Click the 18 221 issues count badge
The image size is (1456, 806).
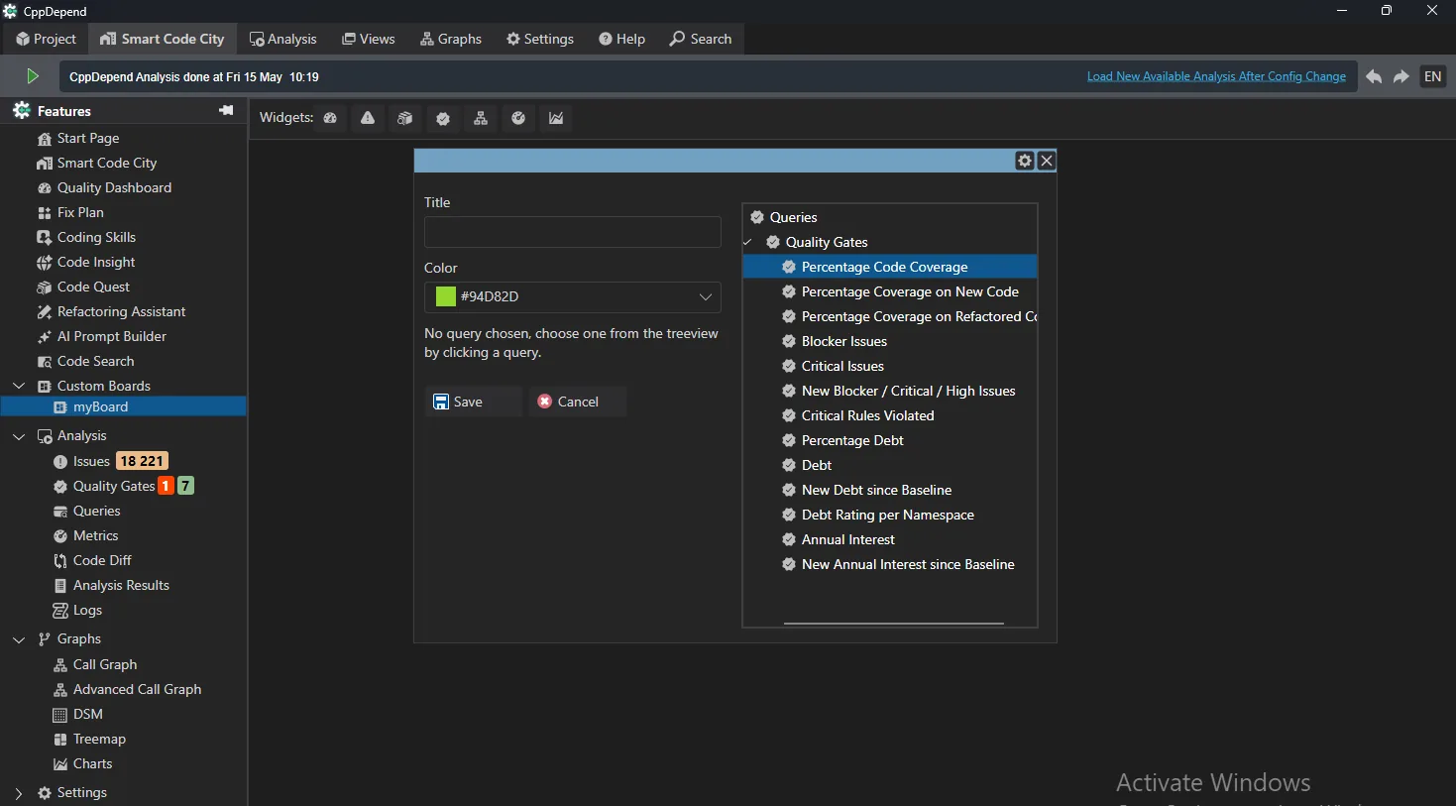pos(142,461)
